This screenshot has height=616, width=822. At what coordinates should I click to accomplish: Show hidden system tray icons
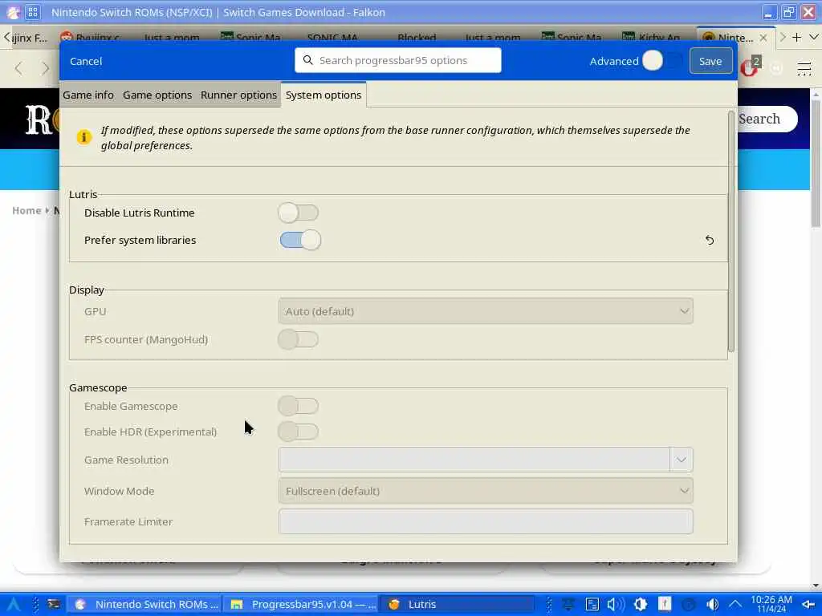pos(735,605)
